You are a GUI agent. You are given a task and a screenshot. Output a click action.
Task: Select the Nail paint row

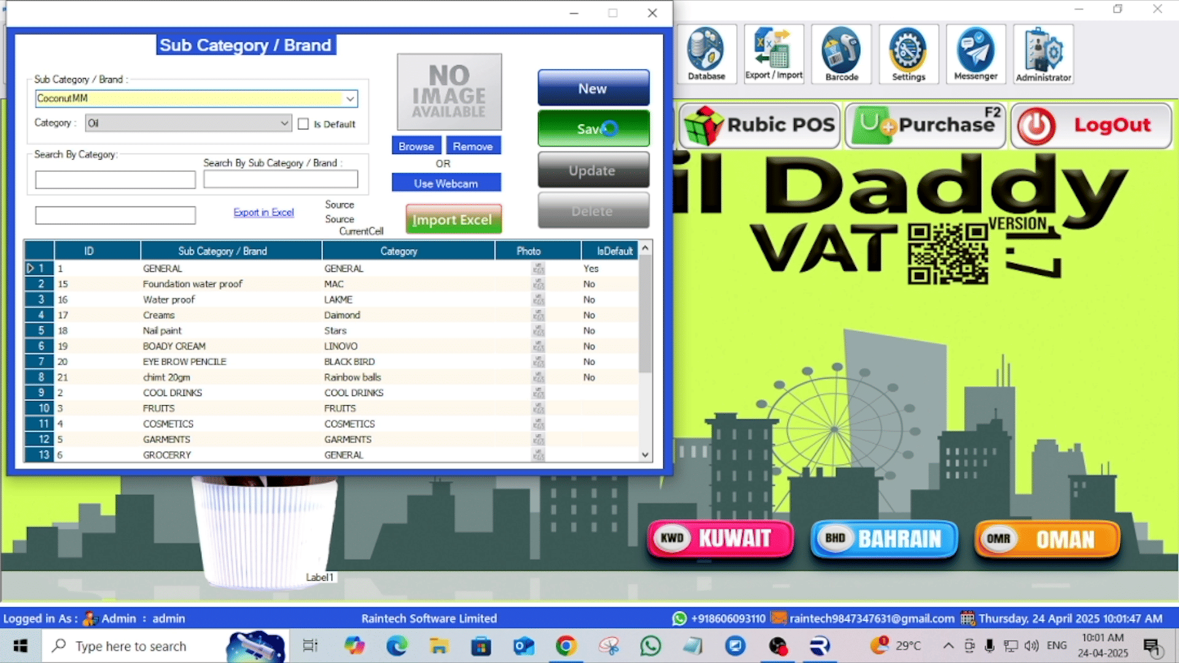point(332,330)
